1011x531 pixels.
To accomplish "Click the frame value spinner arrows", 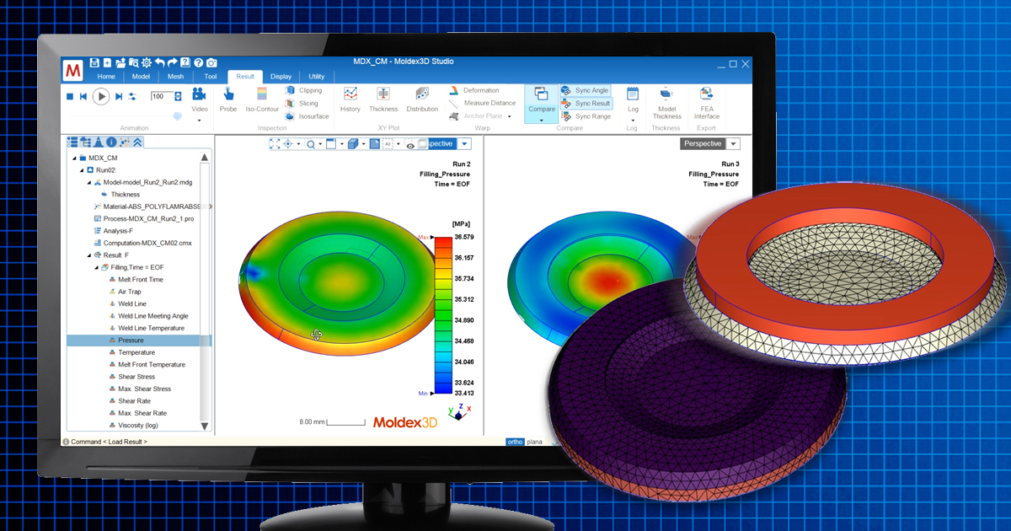I will click(179, 96).
